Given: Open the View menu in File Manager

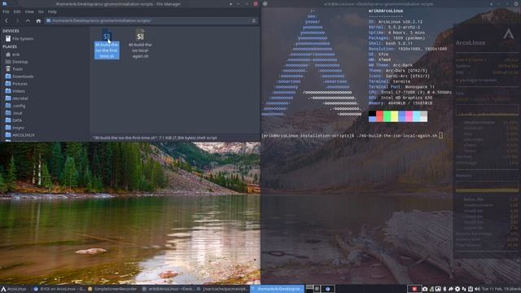Looking at the screenshot, I should click(29, 11).
